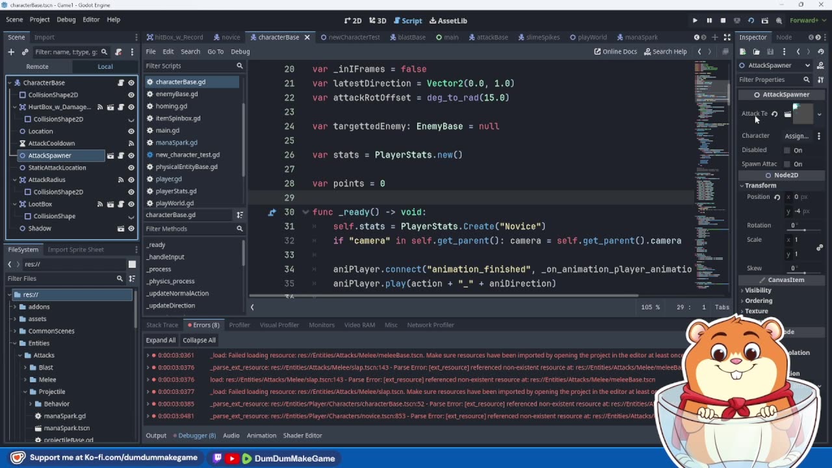This screenshot has width=832, height=468.
Task: Toggle the Filter Methods sort icon
Action: [240, 214]
